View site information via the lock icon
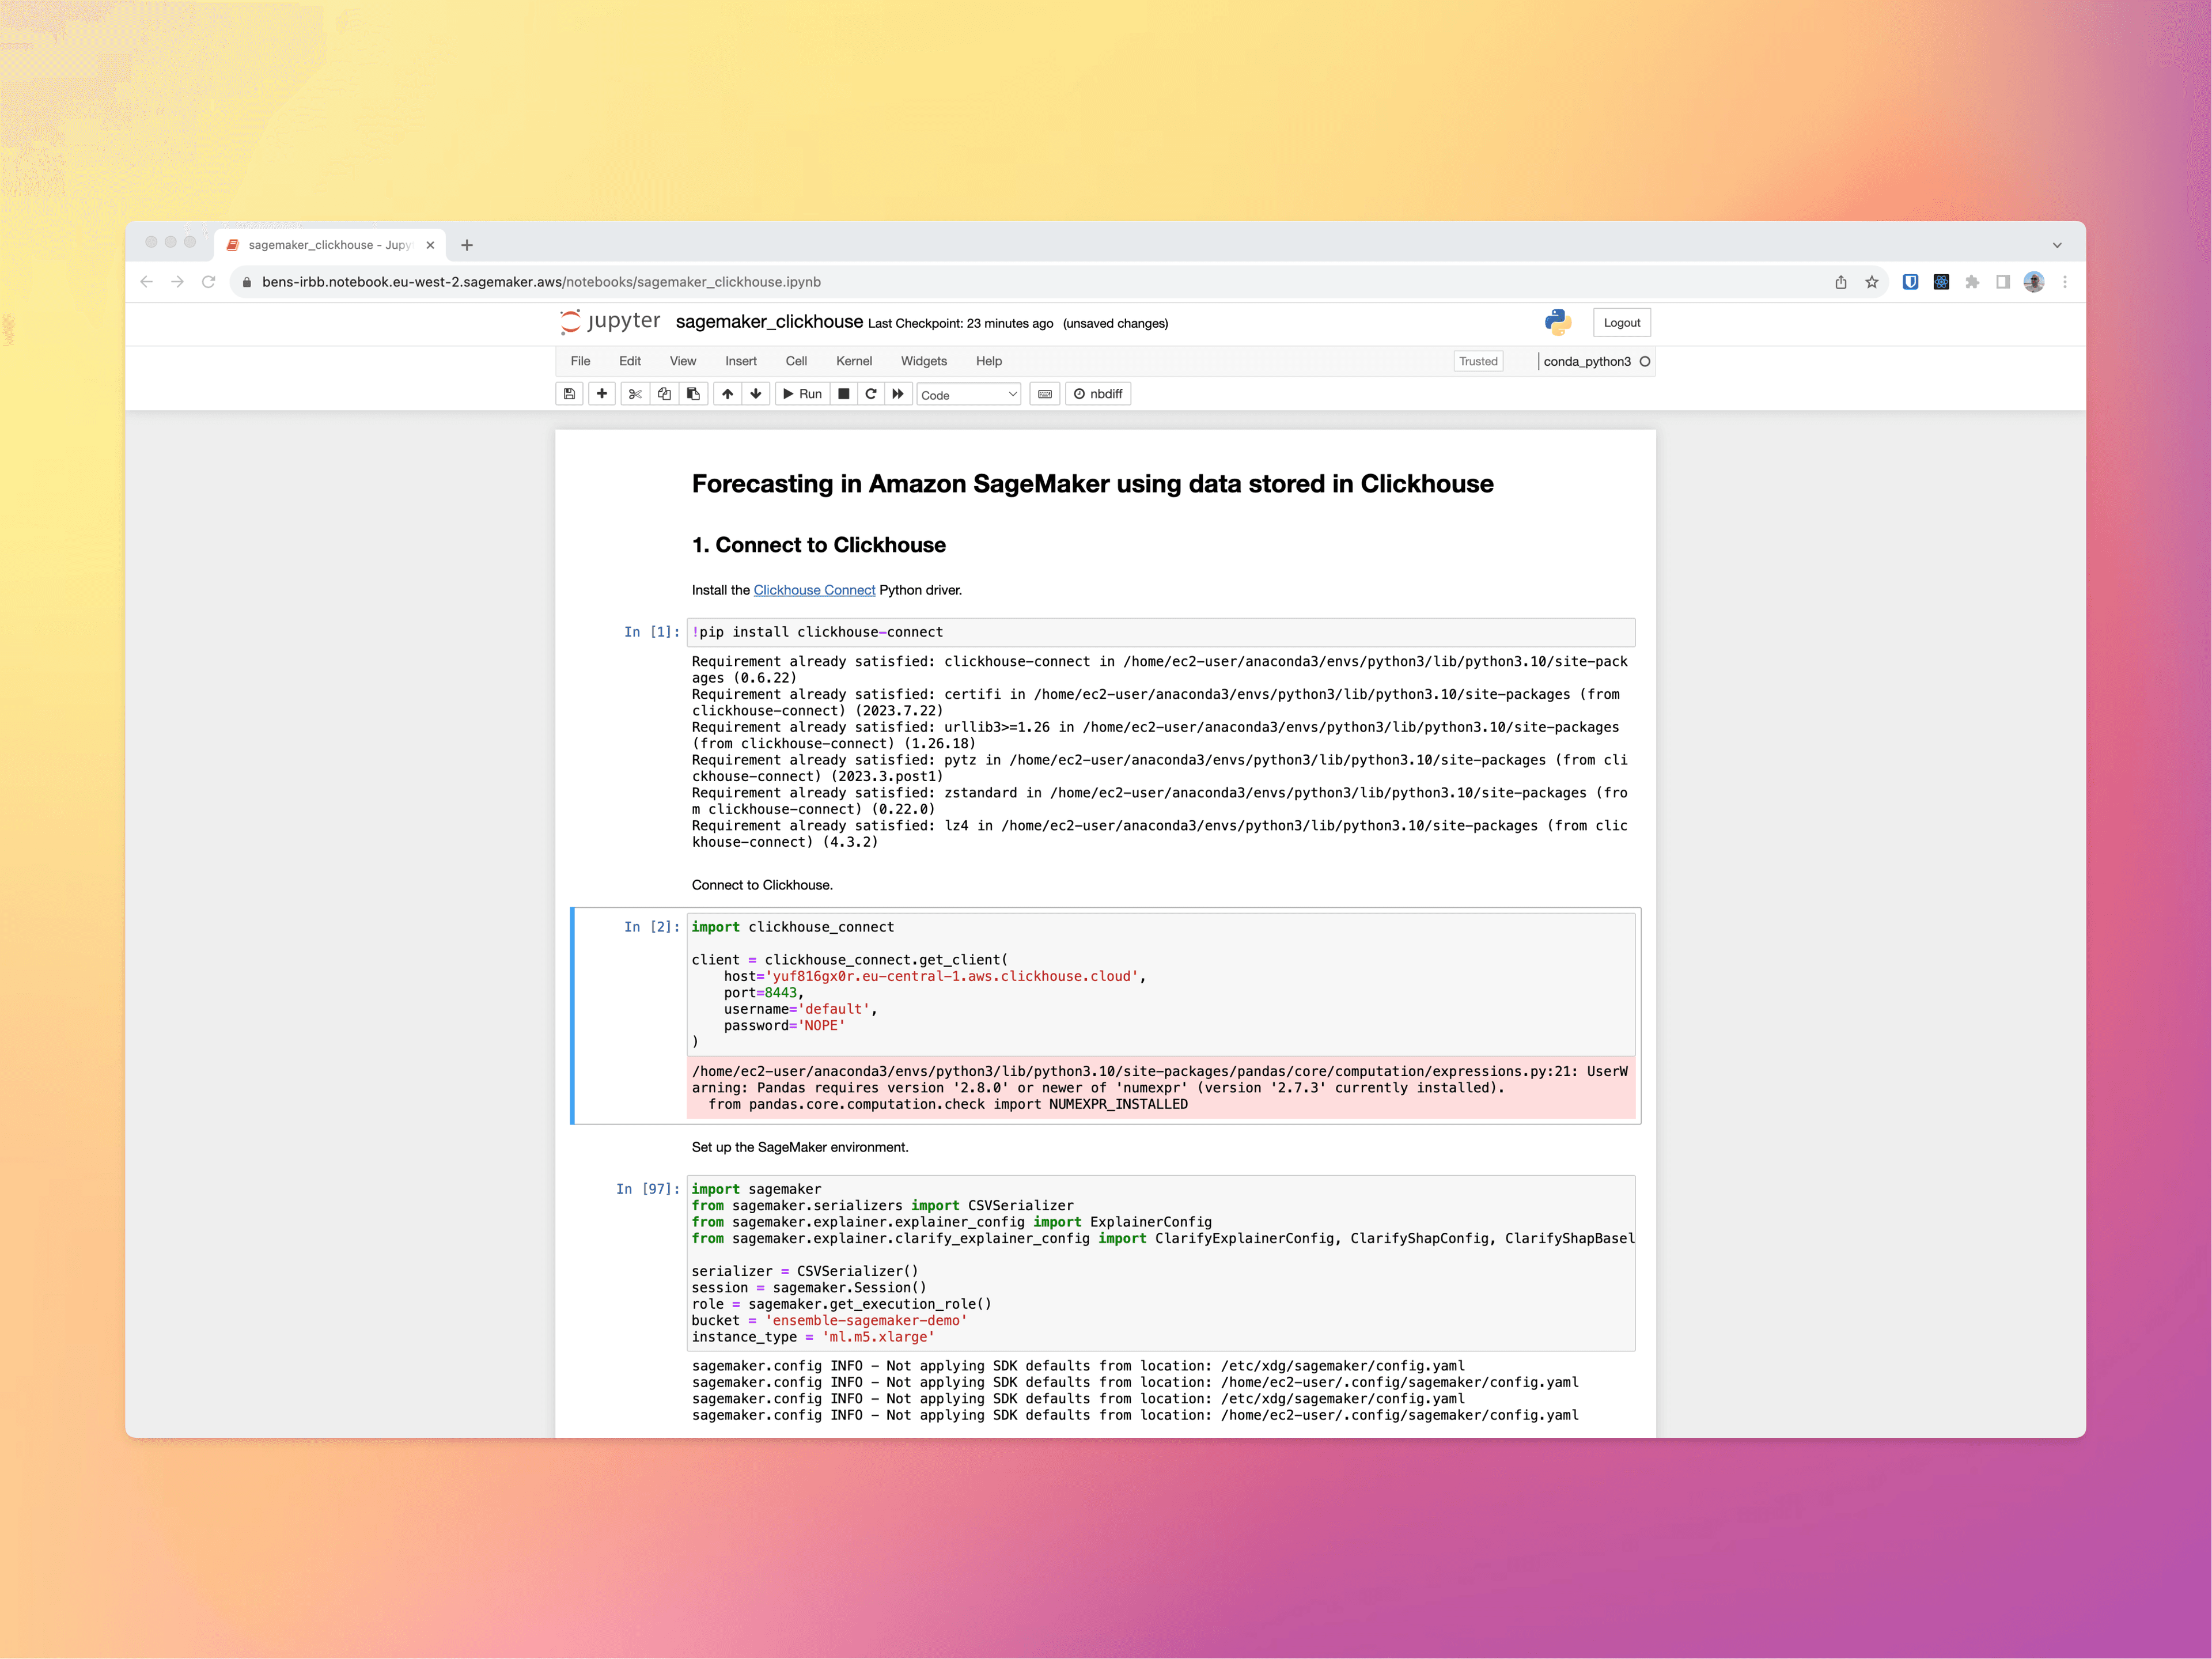 pos(247,282)
